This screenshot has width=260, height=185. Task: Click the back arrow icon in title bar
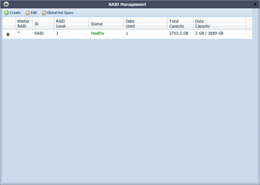(x=6, y=4)
